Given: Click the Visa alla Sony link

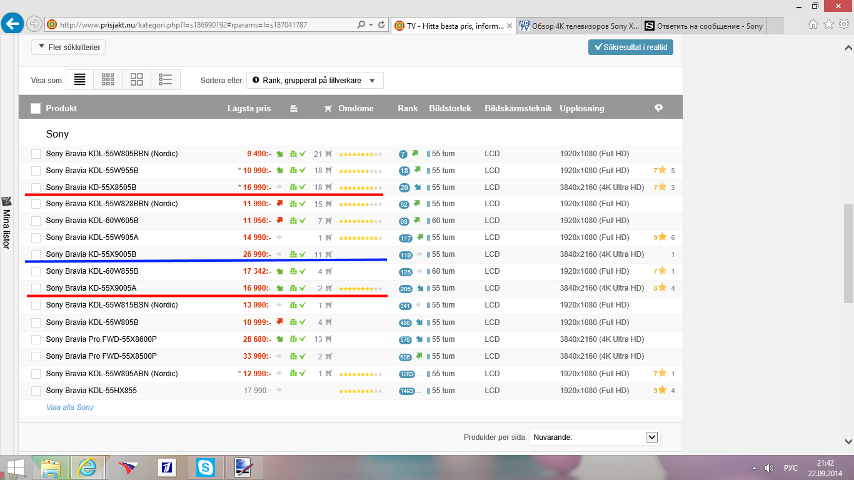Looking at the screenshot, I should (70, 407).
